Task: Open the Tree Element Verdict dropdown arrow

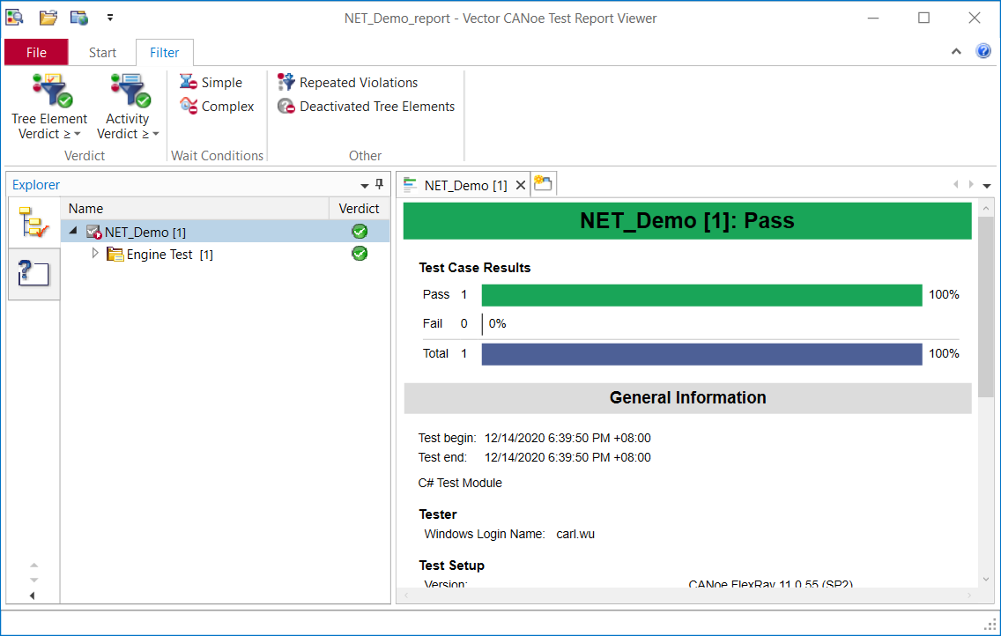Action: point(78,134)
